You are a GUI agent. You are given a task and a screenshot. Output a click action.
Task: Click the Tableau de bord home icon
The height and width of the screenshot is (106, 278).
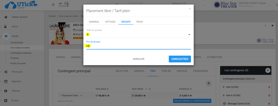click(6, 17)
